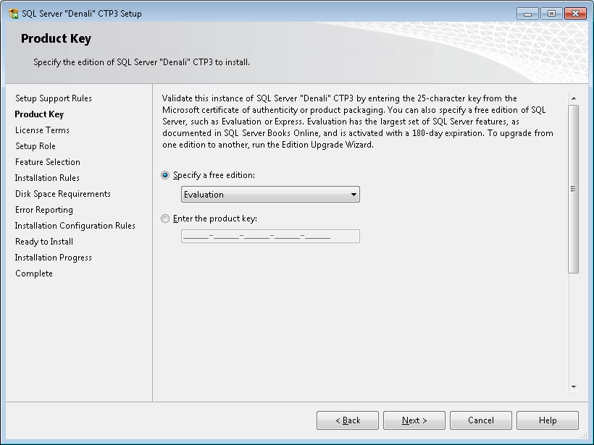
Task: Click the validation description paragraph
Action: (x=358, y=122)
